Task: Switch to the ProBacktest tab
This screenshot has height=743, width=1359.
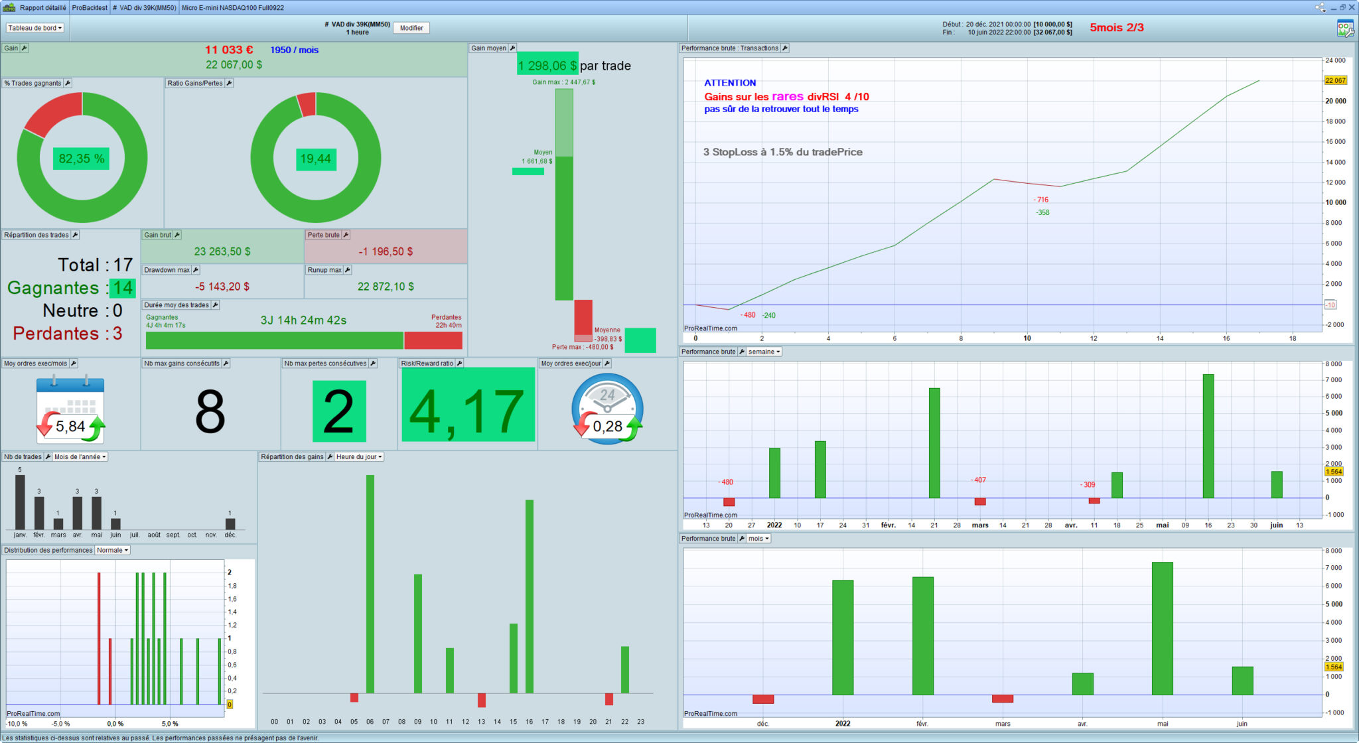Action: [x=89, y=8]
